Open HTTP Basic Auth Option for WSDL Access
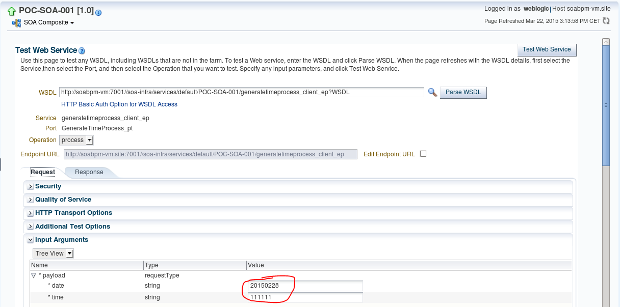 tap(119, 104)
